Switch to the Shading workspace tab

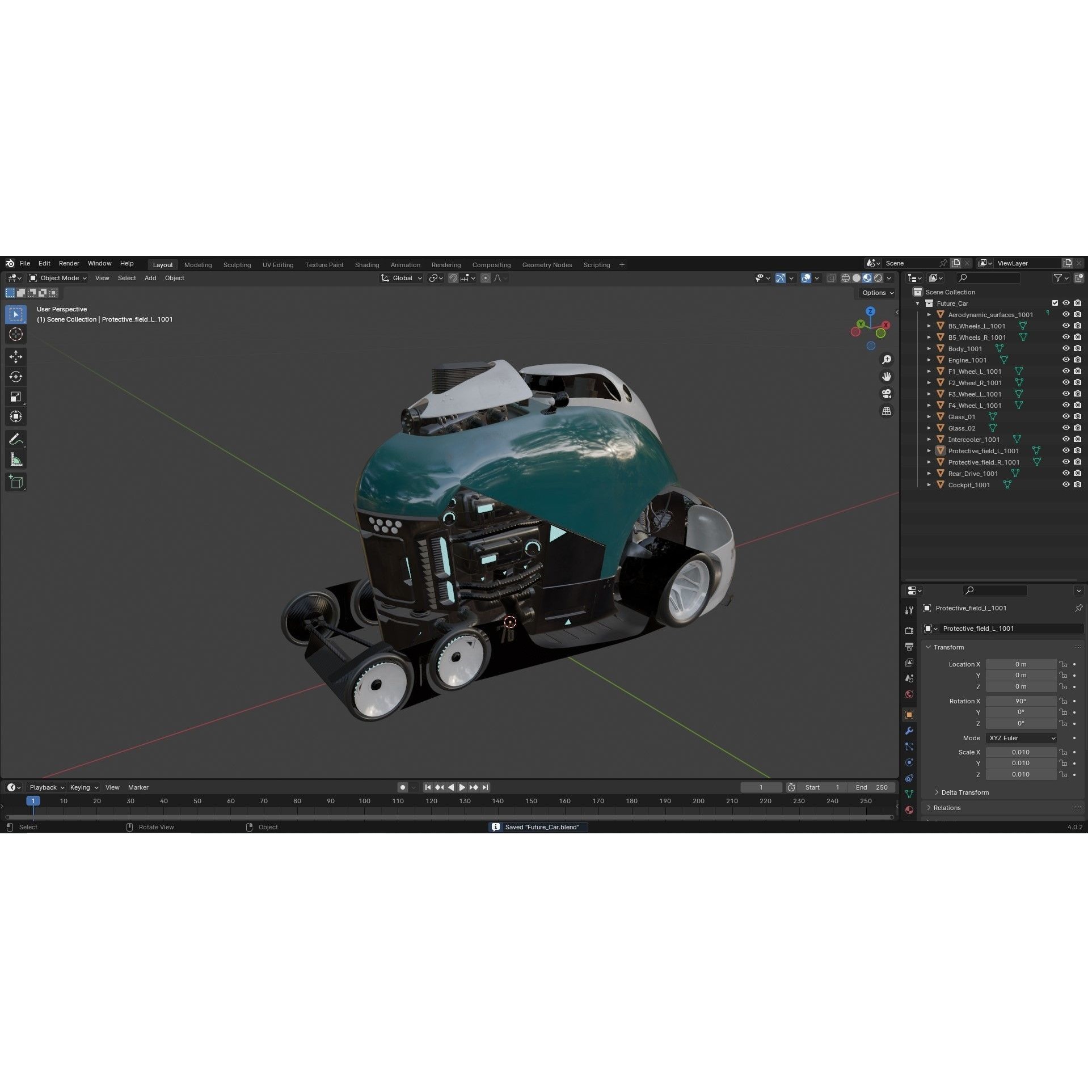pyautogui.click(x=366, y=264)
